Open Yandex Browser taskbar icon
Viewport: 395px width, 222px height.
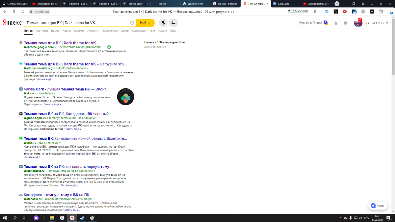point(72,218)
